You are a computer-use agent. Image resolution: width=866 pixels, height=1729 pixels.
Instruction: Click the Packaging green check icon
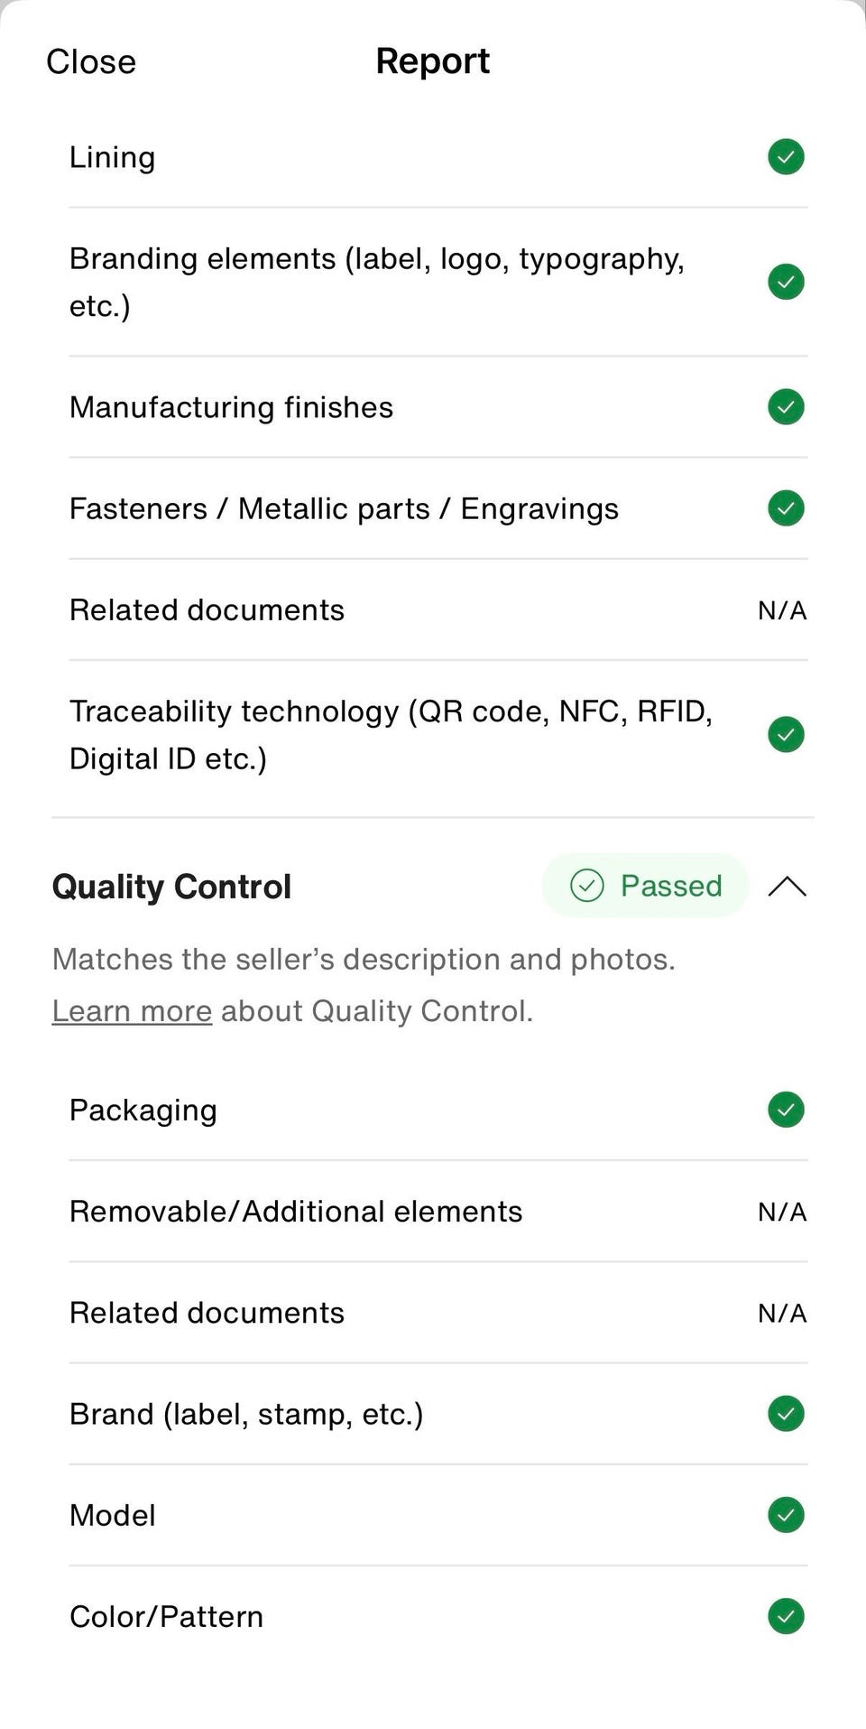click(786, 1110)
